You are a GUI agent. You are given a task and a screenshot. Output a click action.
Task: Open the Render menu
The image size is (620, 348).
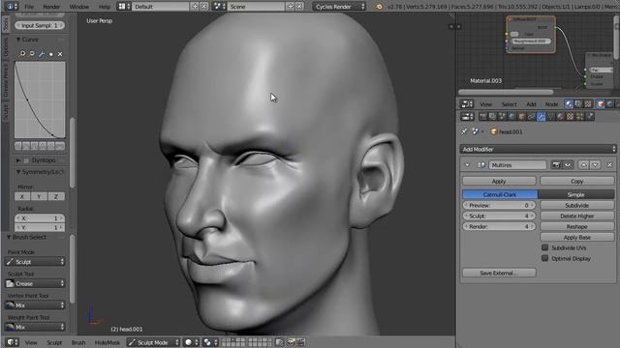coord(51,7)
